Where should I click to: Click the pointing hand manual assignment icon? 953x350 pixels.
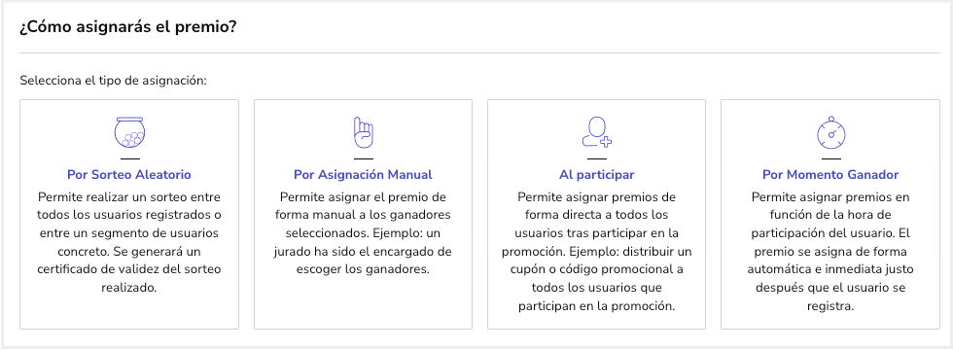pos(363,132)
